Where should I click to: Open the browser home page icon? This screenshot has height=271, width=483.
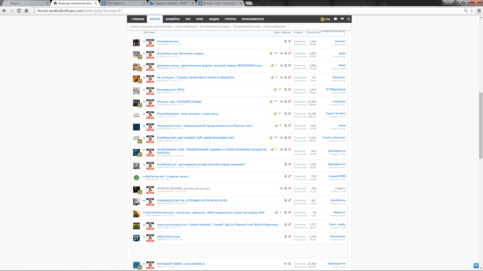click(x=26, y=11)
